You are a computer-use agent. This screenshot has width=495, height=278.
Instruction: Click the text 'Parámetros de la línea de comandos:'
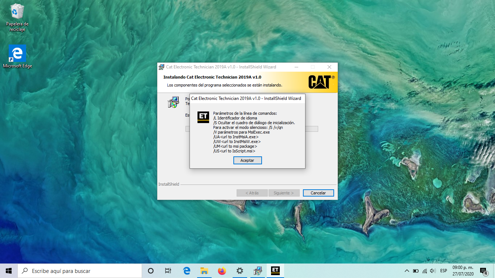click(245, 113)
